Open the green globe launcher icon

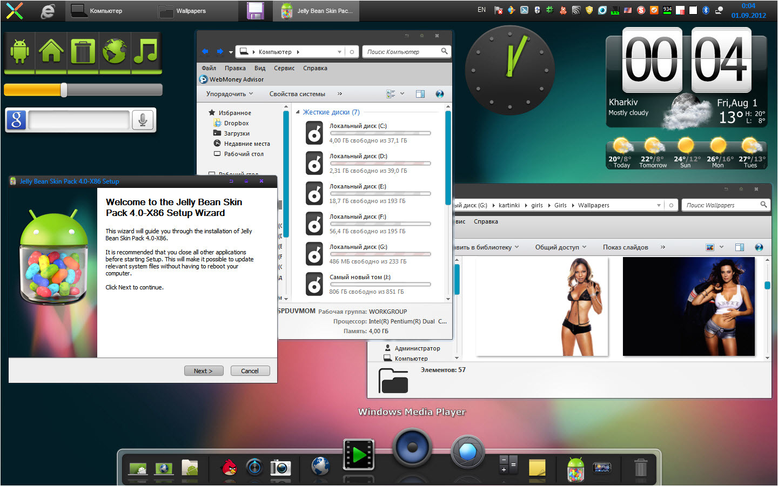click(x=115, y=52)
